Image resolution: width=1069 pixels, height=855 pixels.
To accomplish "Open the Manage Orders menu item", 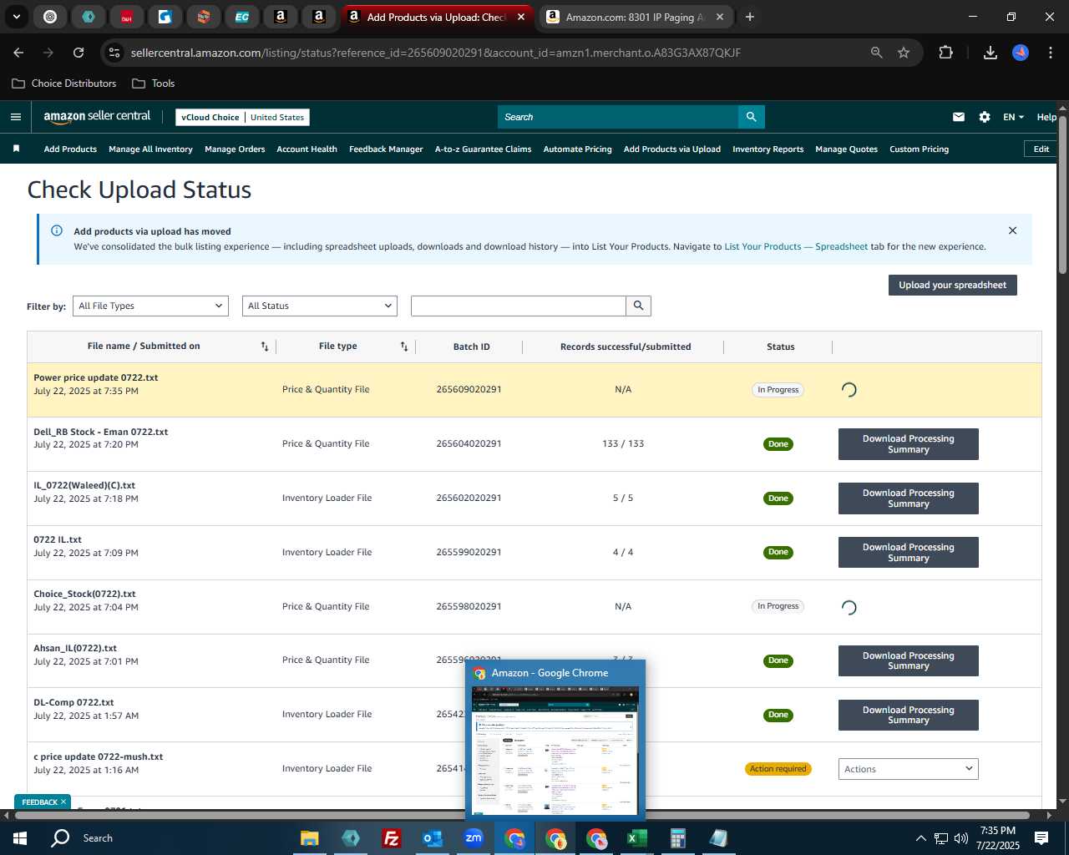I will [x=235, y=149].
